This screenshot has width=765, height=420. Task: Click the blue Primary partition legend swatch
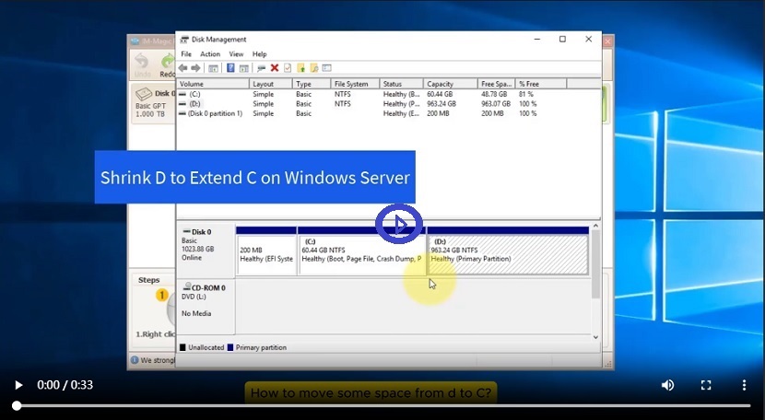pos(230,348)
